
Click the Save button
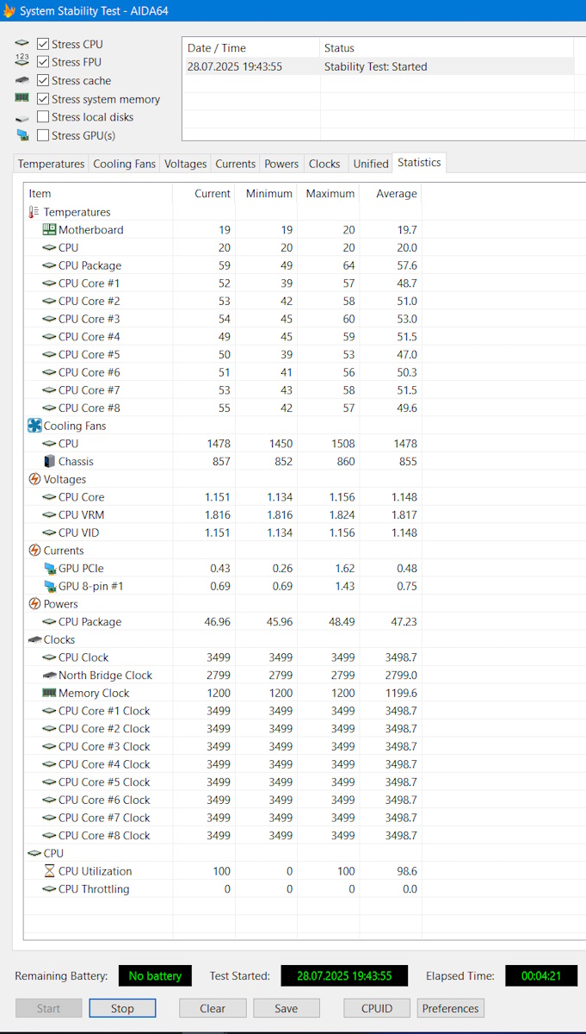[x=287, y=1008]
